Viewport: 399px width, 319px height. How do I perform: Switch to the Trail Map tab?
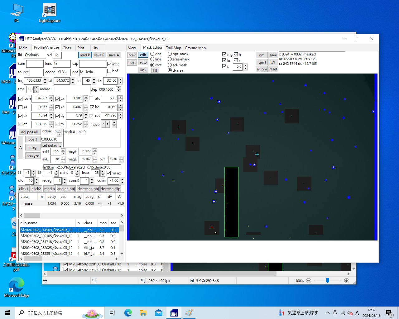173,48
